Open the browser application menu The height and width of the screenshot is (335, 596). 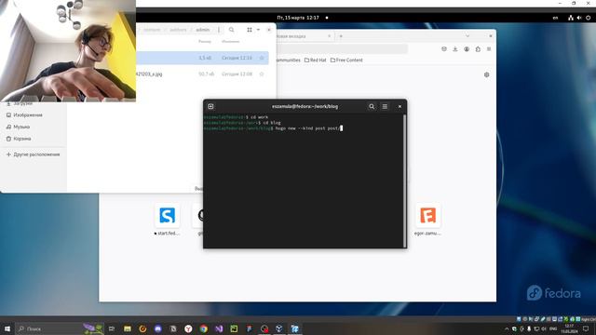(x=489, y=49)
